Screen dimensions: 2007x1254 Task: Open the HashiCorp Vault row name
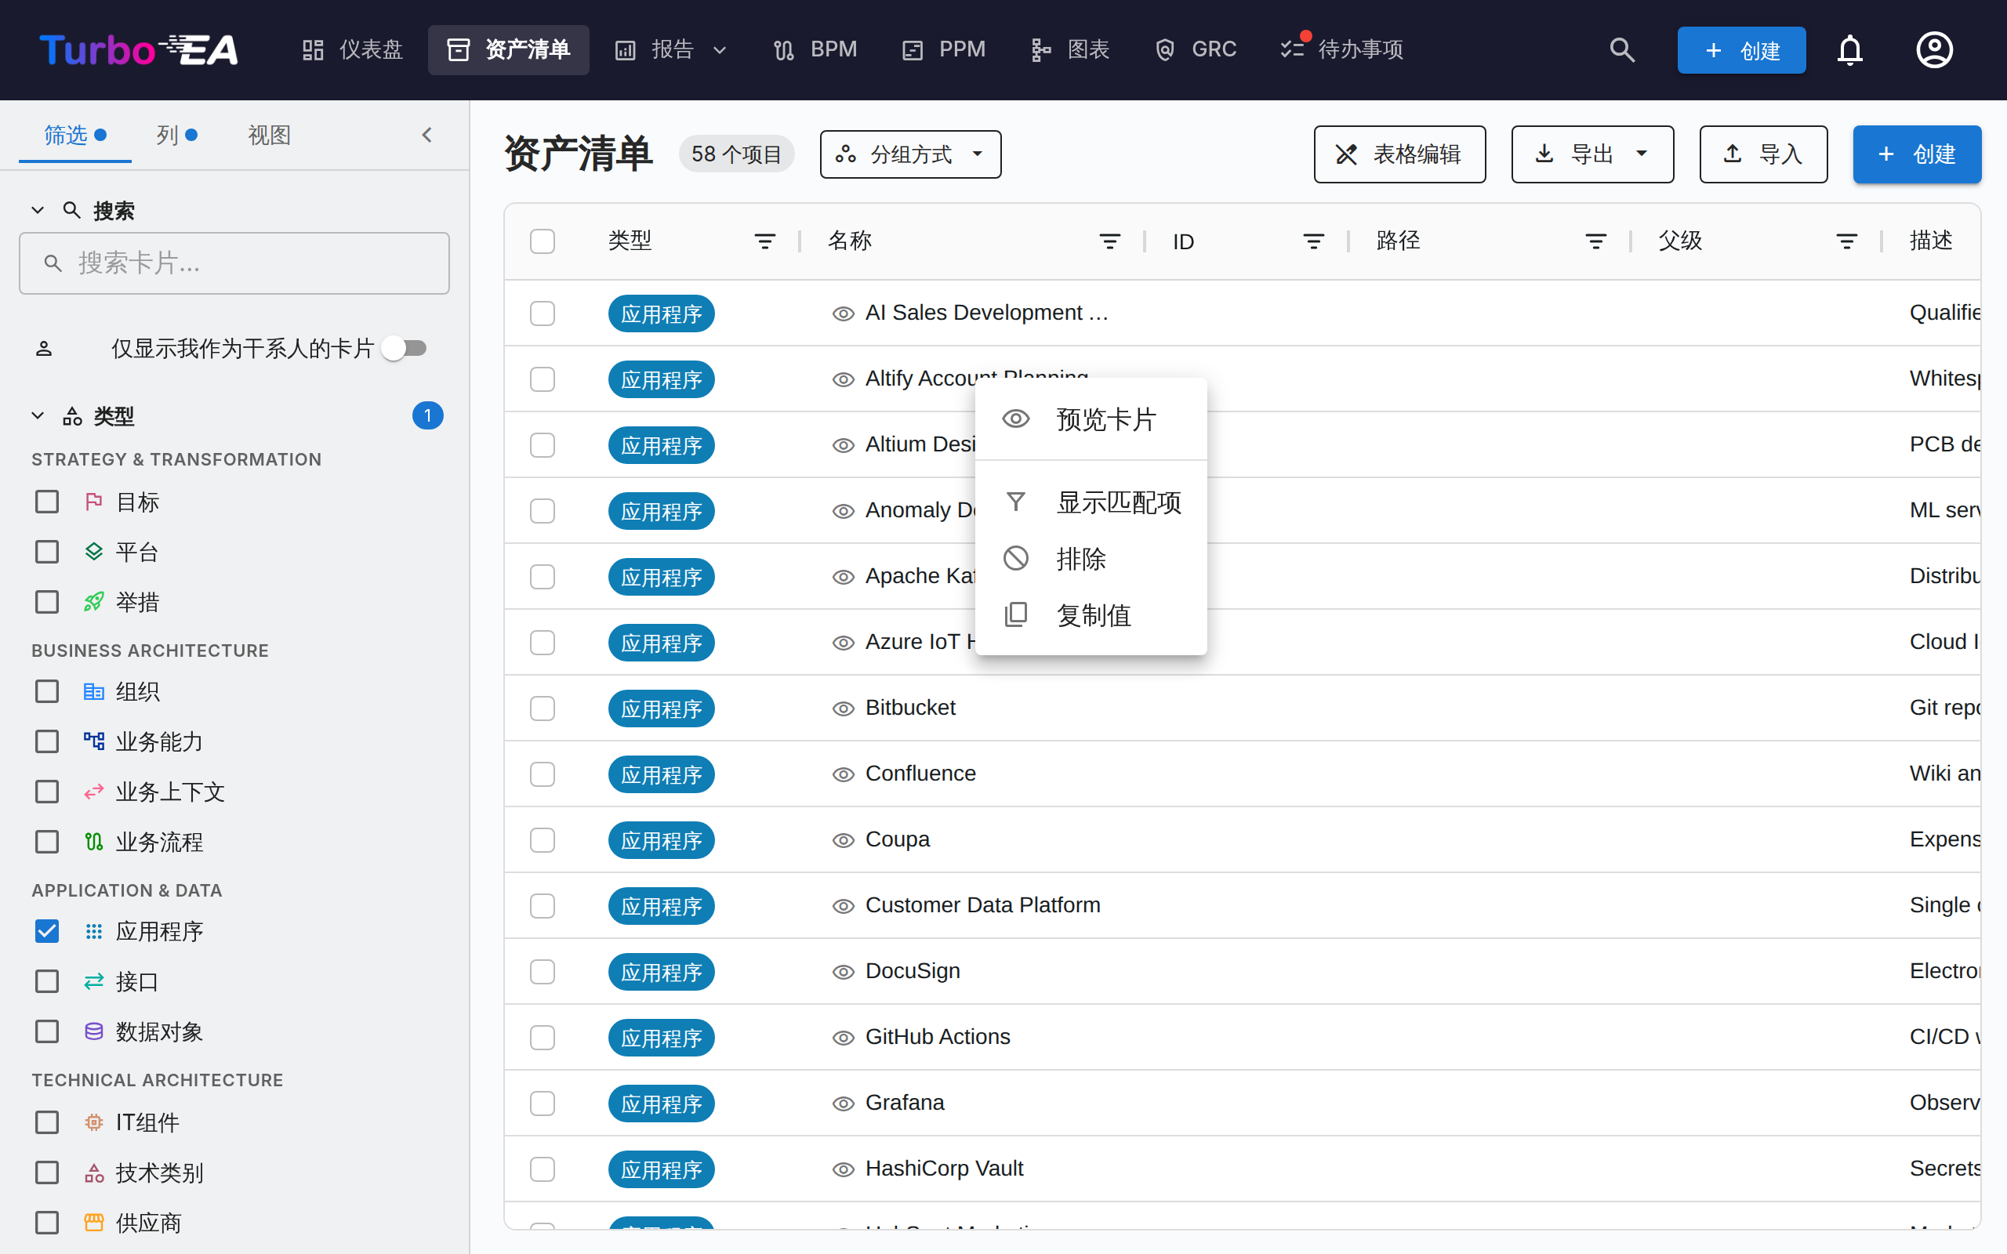[944, 1169]
